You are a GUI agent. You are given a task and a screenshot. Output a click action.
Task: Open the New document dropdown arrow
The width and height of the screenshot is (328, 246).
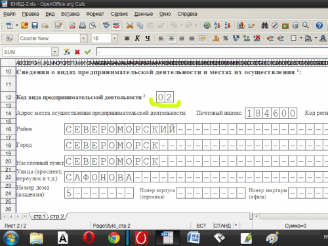tap(17, 26)
